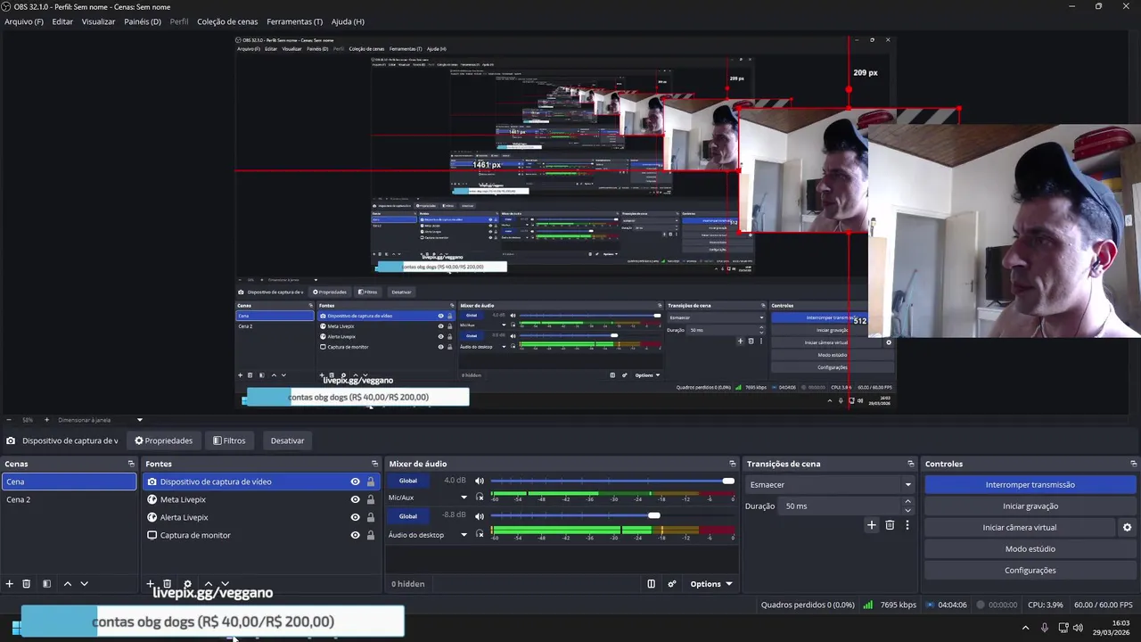
Task: Decrease transition duration with down arrow
Action: [908, 511]
